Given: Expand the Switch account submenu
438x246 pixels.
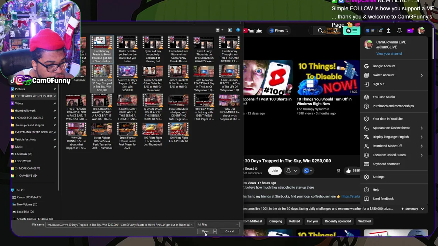Looking at the screenshot, I should pos(422,75).
